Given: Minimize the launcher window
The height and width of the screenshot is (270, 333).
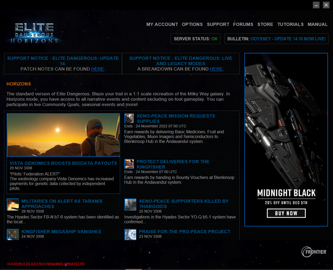Looking at the screenshot, I should coord(316,5).
